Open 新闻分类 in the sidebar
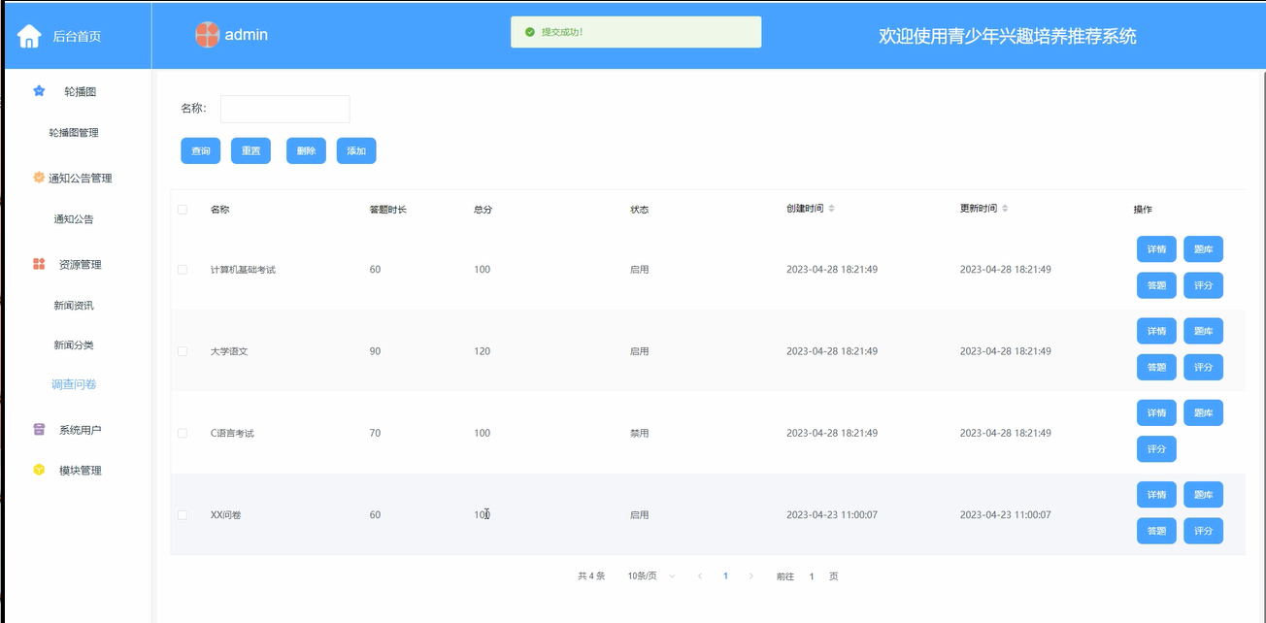The width and height of the screenshot is (1266, 623). pos(74,345)
